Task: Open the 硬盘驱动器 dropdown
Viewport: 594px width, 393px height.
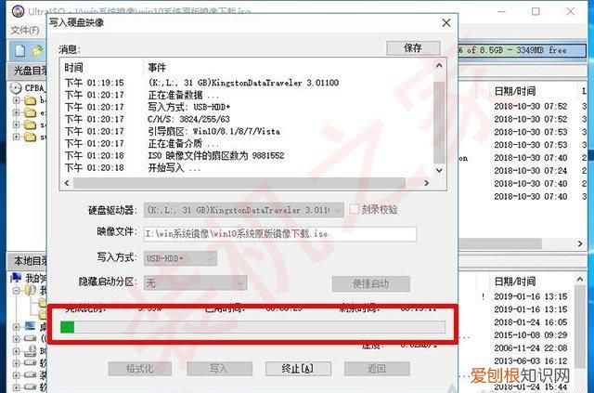Action: point(243,210)
